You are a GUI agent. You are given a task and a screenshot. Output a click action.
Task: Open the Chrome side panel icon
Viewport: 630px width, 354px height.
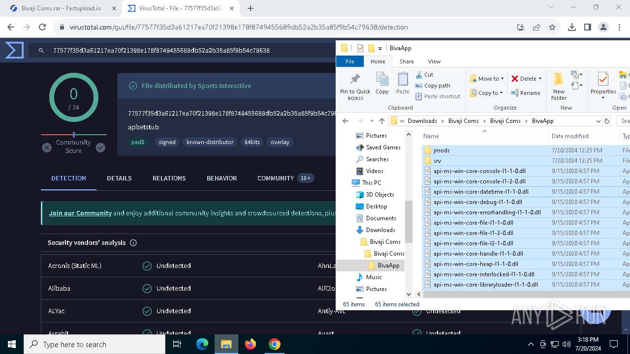pyautogui.click(x=588, y=27)
